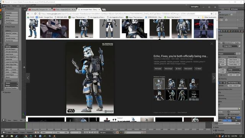Toggle automatic keyframe record button
The image size is (245, 138).
click(x=118, y=132)
